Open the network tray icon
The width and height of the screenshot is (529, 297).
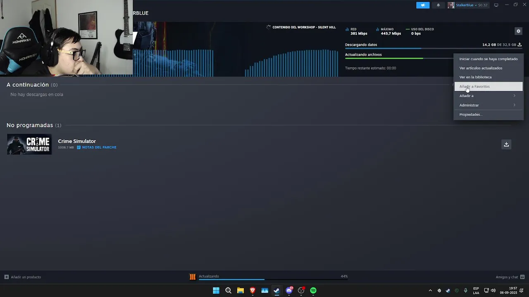(x=486, y=290)
